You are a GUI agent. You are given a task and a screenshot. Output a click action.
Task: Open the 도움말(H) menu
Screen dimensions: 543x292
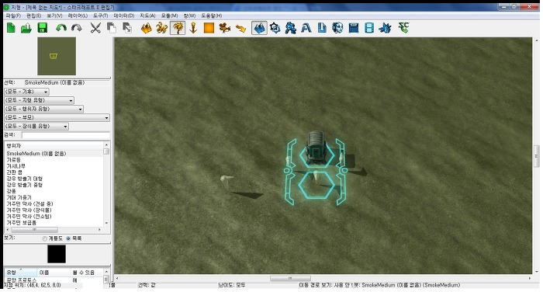212,16
